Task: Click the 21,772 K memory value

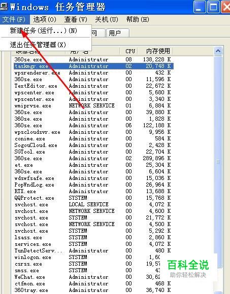Action: coord(158,217)
